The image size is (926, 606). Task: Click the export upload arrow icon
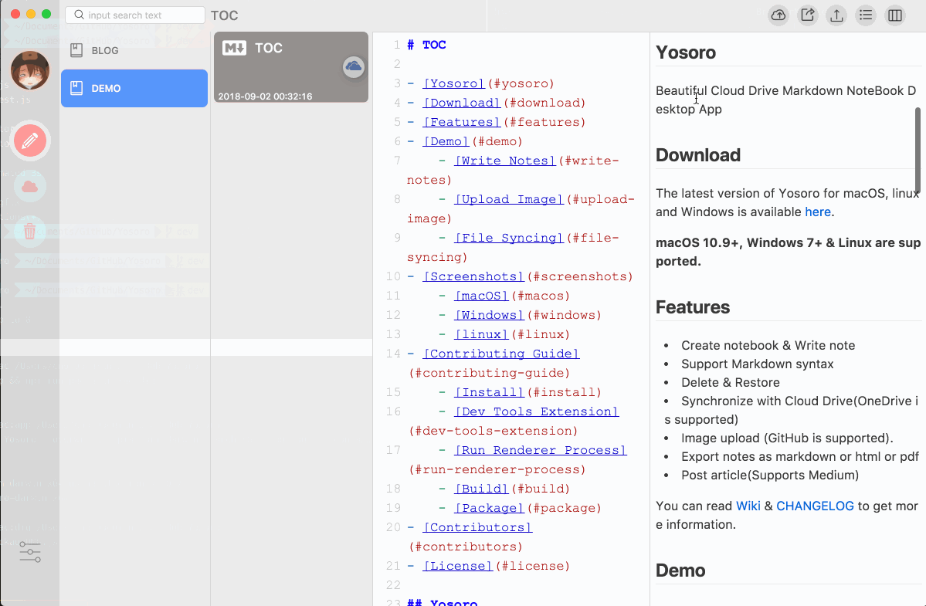point(836,15)
